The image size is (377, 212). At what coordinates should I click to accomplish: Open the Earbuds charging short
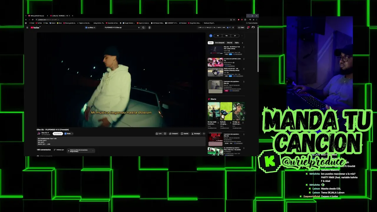pos(226,111)
